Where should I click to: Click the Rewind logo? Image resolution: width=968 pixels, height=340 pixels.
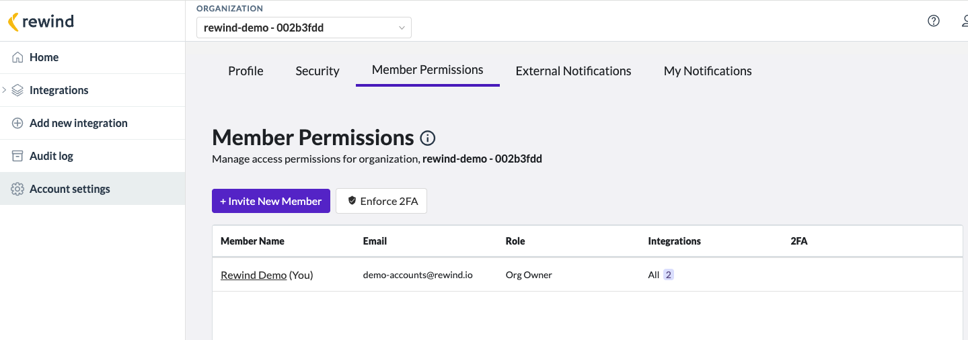tap(41, 22)
